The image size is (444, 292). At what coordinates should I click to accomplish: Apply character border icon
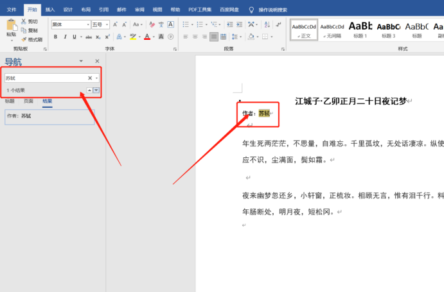(x=170, y=24)
